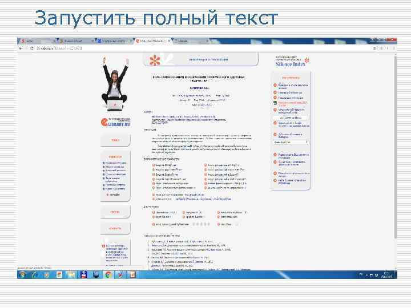Select the active eLibrary article tab
411x308 pixels.
pos(153,41)
